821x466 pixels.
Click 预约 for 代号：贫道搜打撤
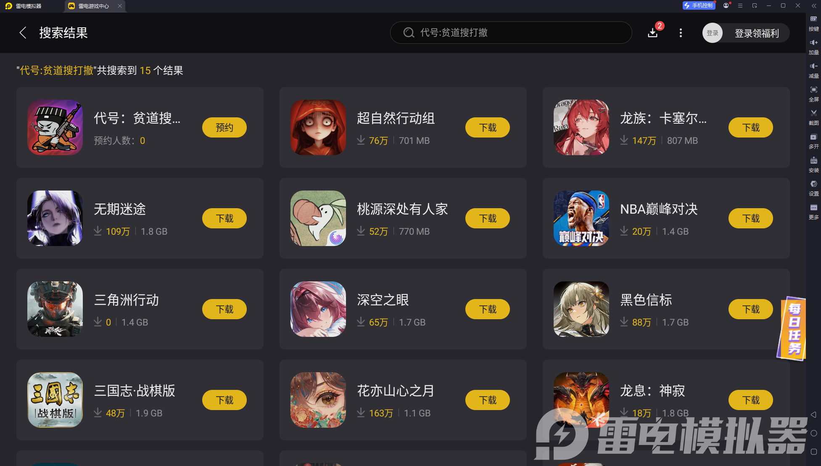(224, 127)
